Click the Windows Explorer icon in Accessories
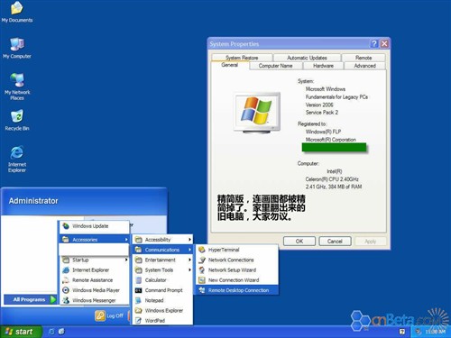 [x=138, y=310]
